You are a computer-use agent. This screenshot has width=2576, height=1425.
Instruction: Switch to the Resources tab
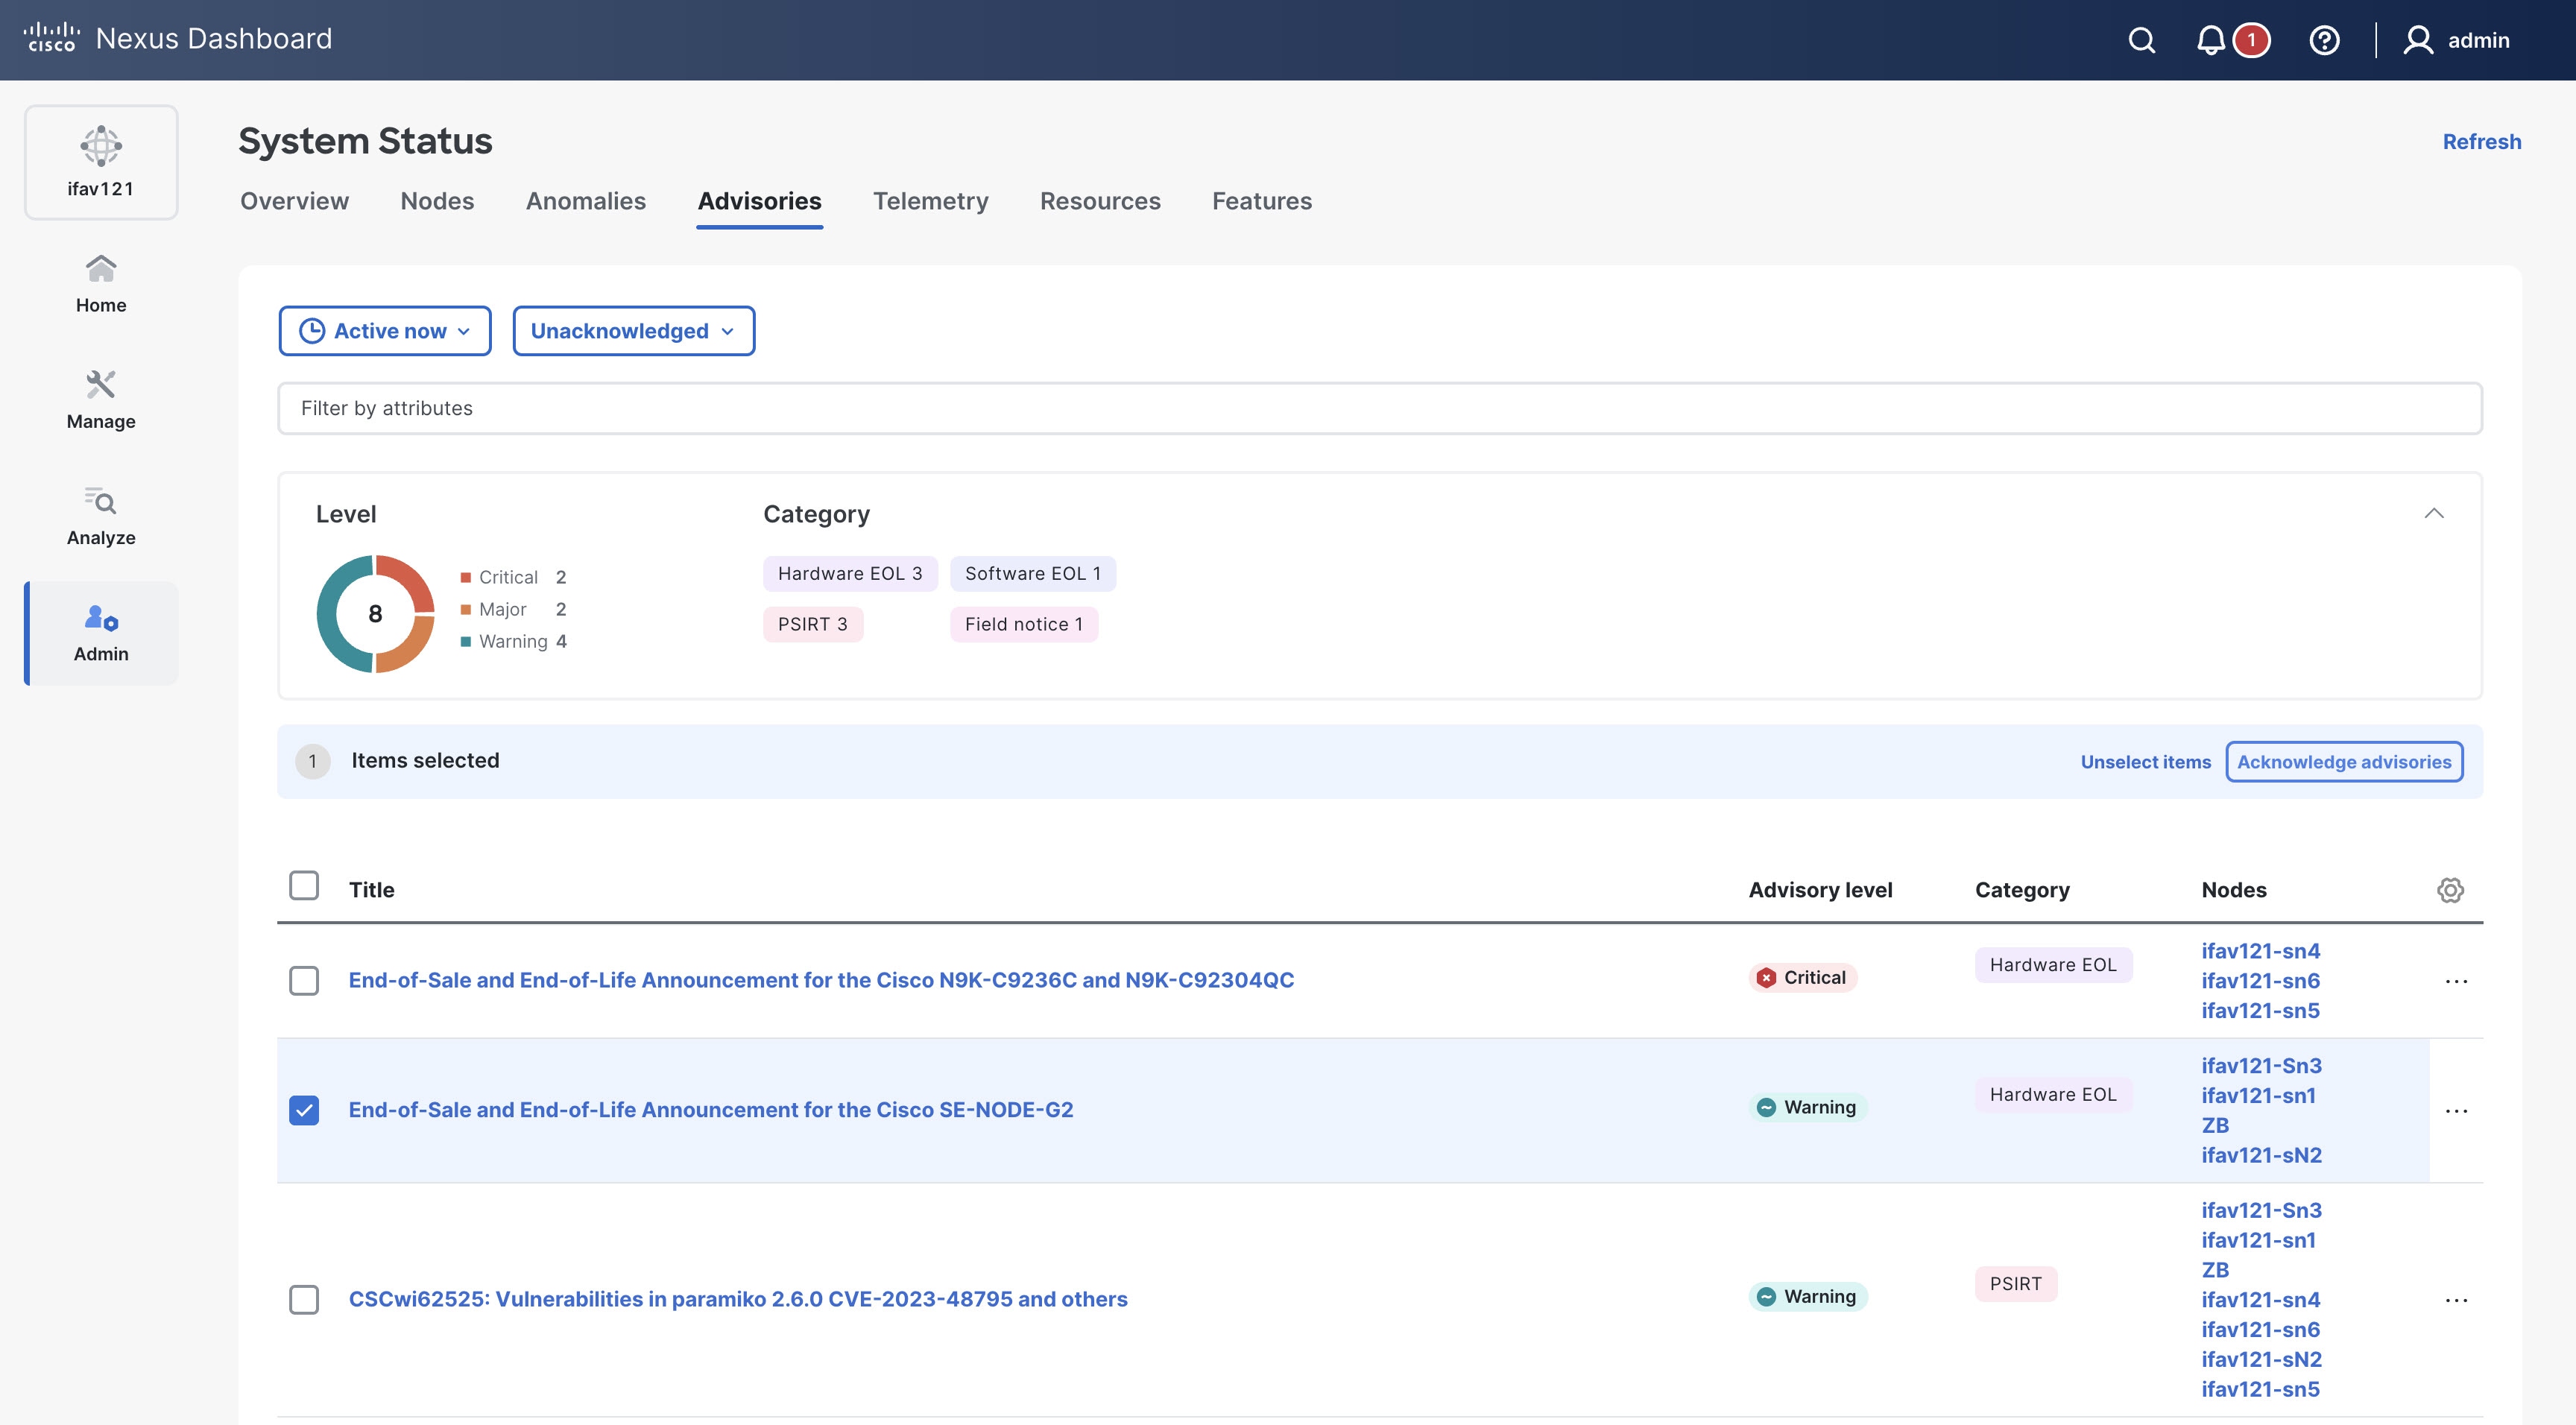pos(1100,201)
